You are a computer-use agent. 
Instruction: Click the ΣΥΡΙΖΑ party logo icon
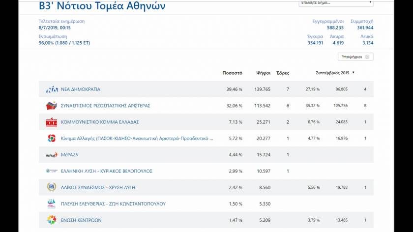click(x=52, y=106)
